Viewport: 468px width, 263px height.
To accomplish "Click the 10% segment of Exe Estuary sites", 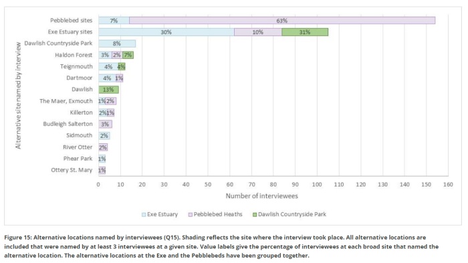I will pos(258,32).
